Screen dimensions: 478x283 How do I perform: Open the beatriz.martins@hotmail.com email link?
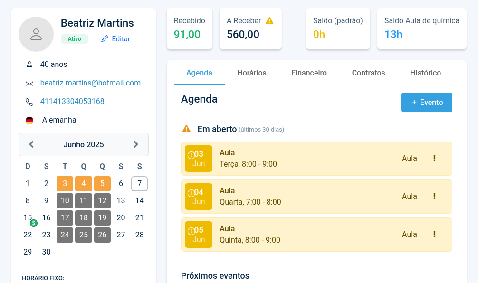tap(90, 83)
